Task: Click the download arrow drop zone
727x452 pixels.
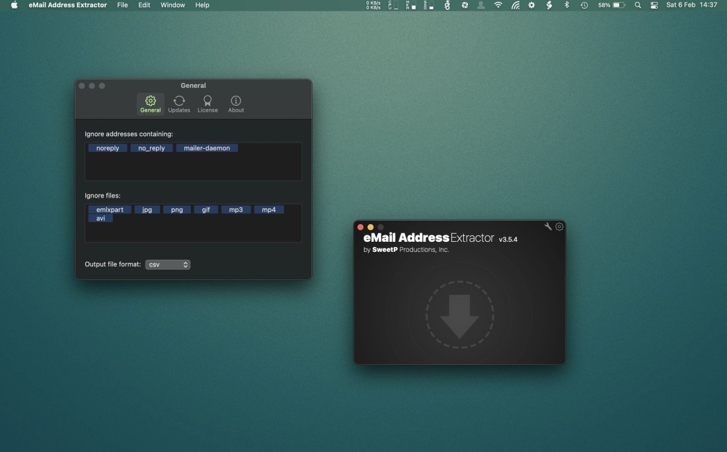Action: pos(459,315)
